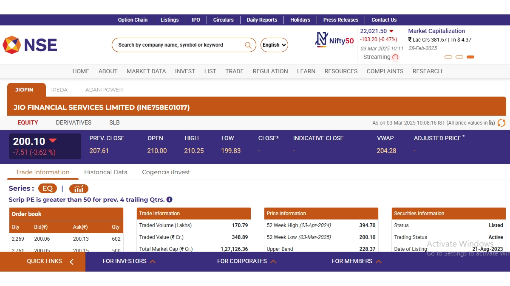Click the refresh icon beside price timestamp

click(501, 123)
